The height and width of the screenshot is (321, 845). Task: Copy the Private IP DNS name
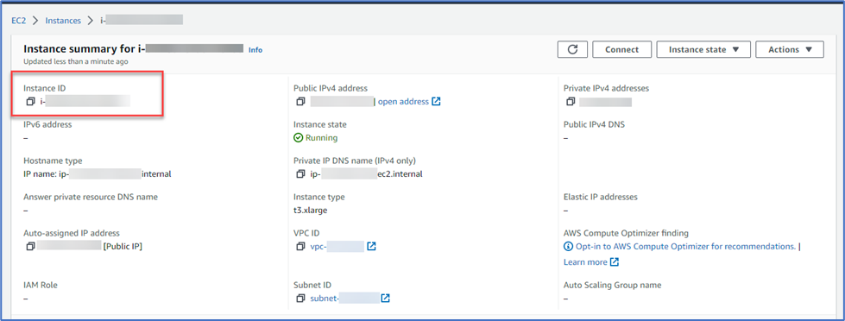(x=300, y=174)
